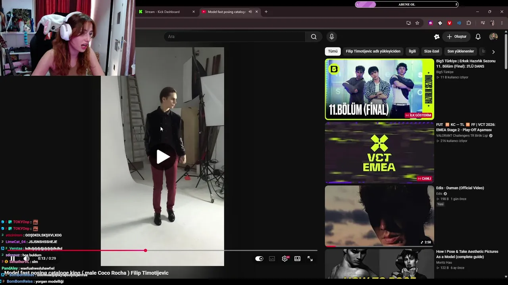
Task: Open the How I Pose video thumbnail
Action: click(x=379, y=264)
